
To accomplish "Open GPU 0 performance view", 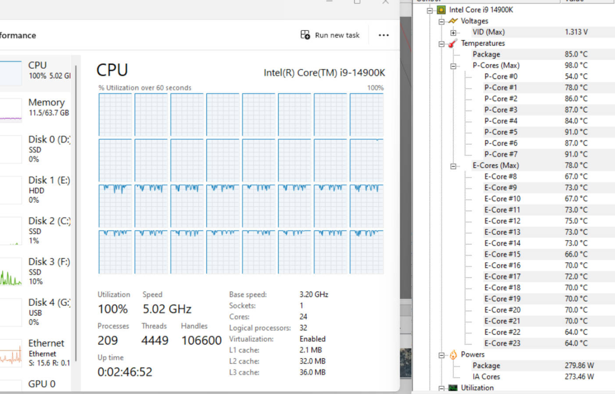I will point(35,385).
